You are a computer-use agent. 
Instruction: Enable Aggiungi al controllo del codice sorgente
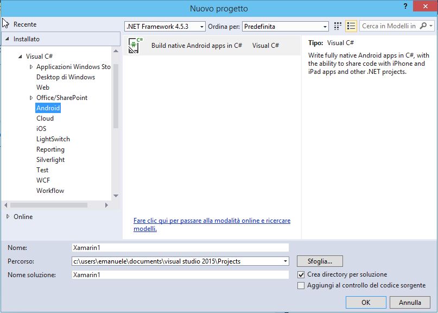(x=301, y=286)
